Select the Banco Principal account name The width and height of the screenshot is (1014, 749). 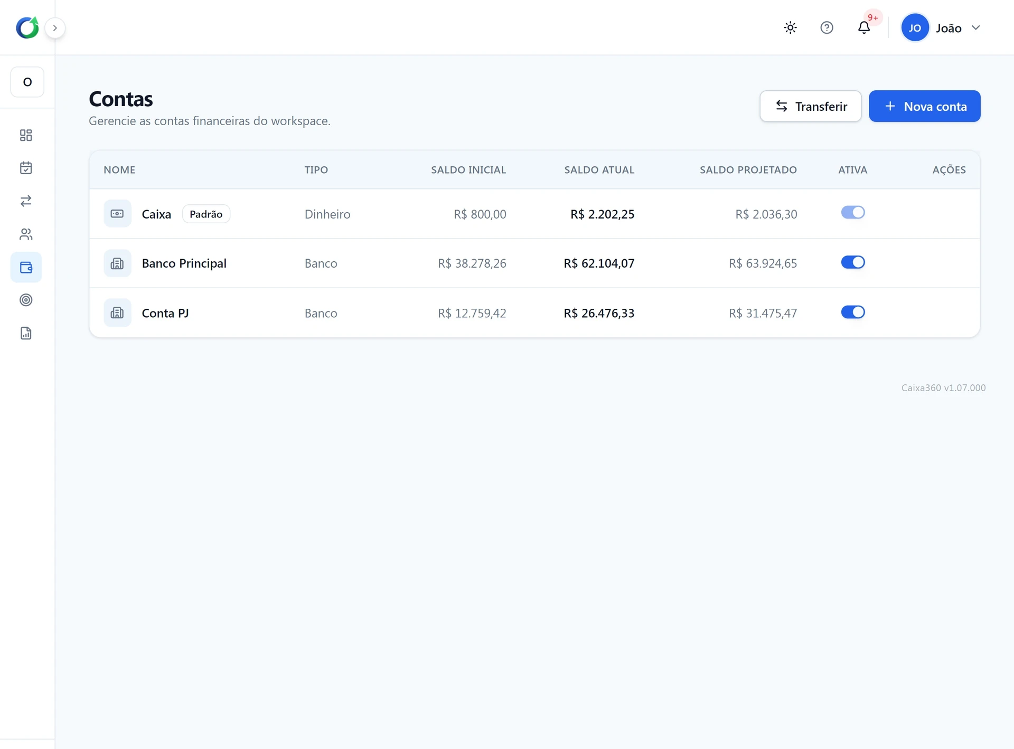[x=184, y=263]
